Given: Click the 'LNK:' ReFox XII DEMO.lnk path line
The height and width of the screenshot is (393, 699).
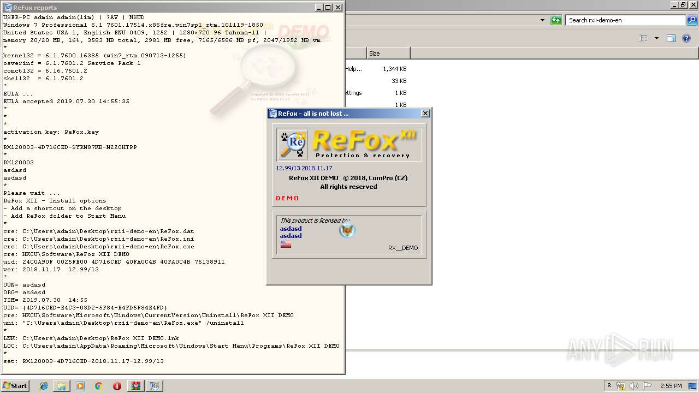Looking at the screenshot, I should click(x=91, y=338).
